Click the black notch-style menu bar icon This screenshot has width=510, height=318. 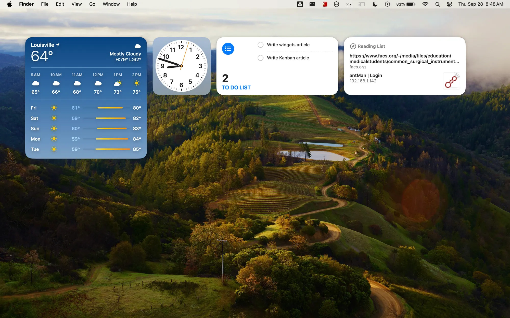(312, 4)
